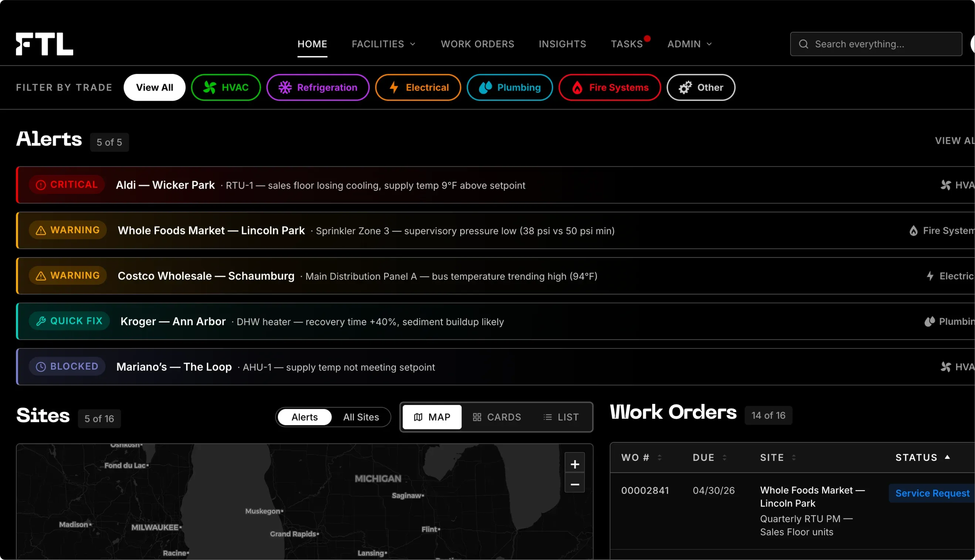Click the Plumbing water drop icon

485,87
